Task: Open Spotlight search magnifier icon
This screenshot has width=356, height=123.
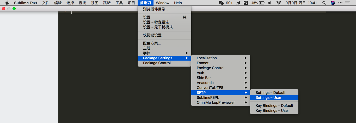Action: [x=324, y=3]
